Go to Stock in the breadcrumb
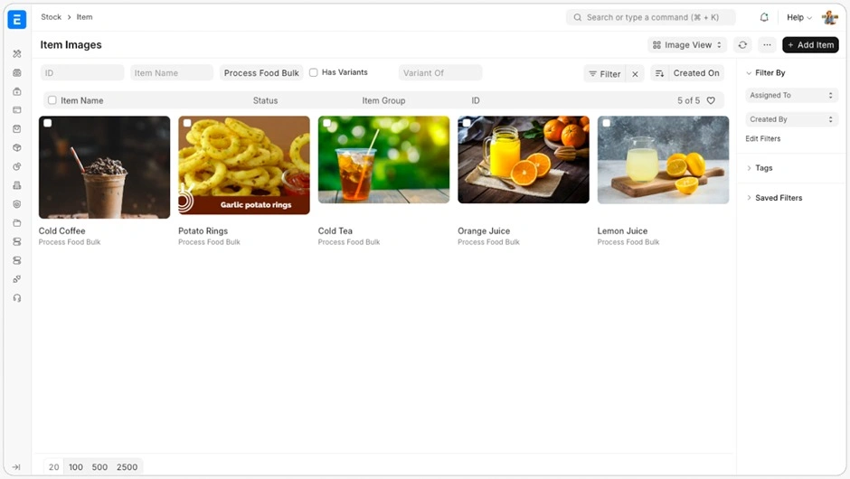Image resolution: width=850 pixels, height=479 pixels. (52, 17)
